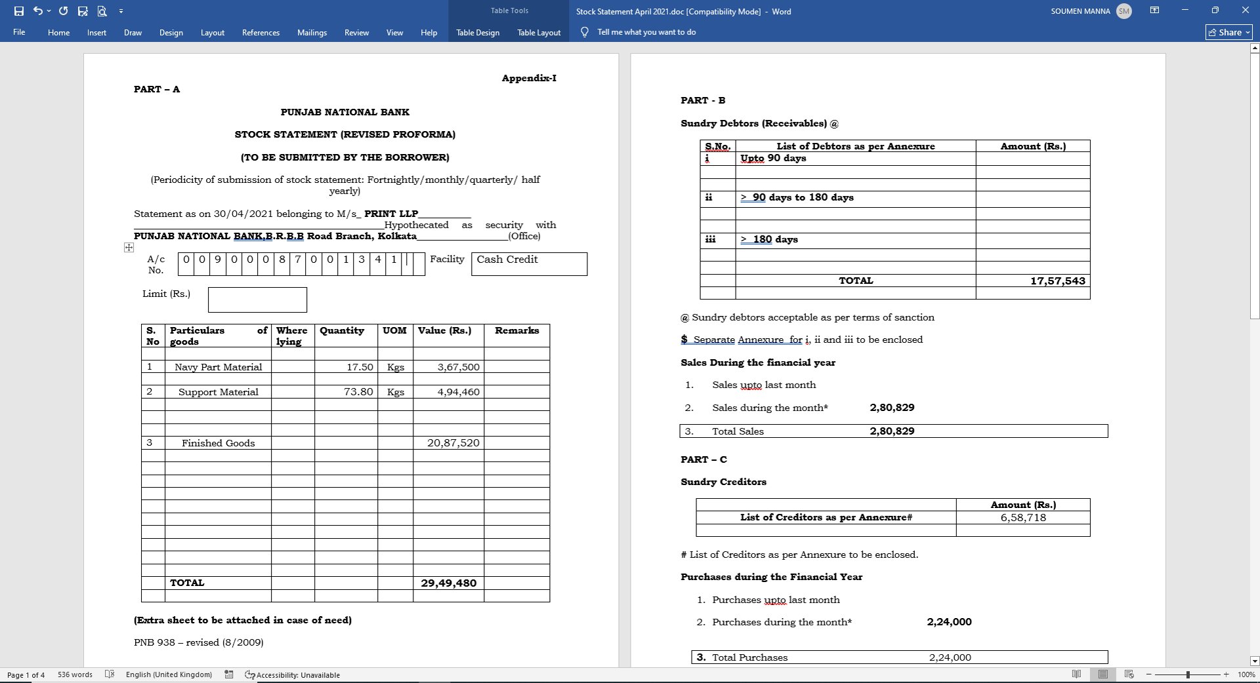This screenshot has width=1260, height=683.
Task: Click the vertical scrollbar up arrow
Action: pos(1255,48)
